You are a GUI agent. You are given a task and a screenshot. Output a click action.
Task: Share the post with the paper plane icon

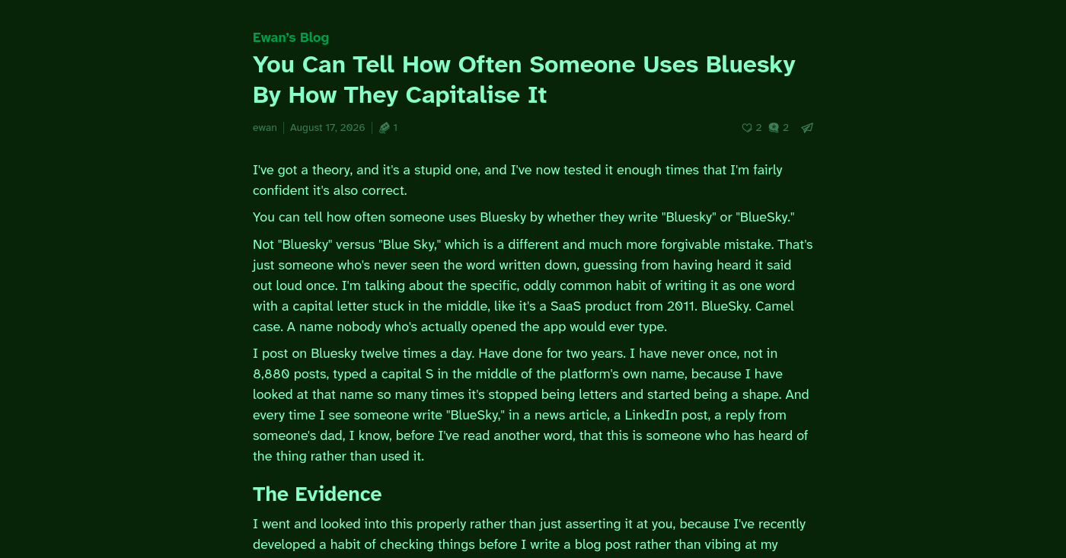tap(807, 128)
